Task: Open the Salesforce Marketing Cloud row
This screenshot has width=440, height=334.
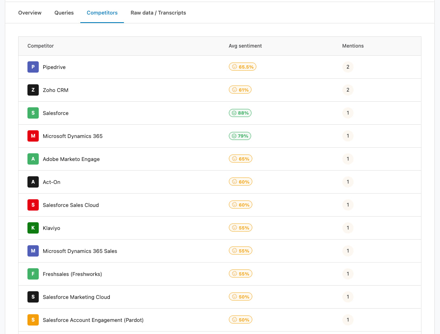Action: pyautogui.click(x=220, y=297)
